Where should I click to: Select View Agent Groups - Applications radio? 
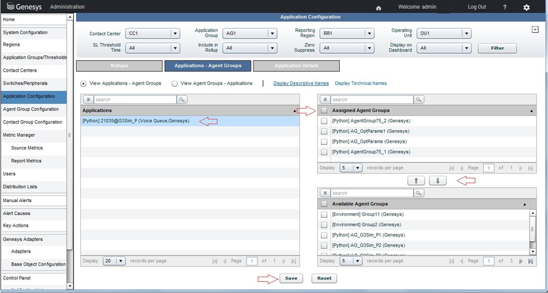[x=175, y=83]
